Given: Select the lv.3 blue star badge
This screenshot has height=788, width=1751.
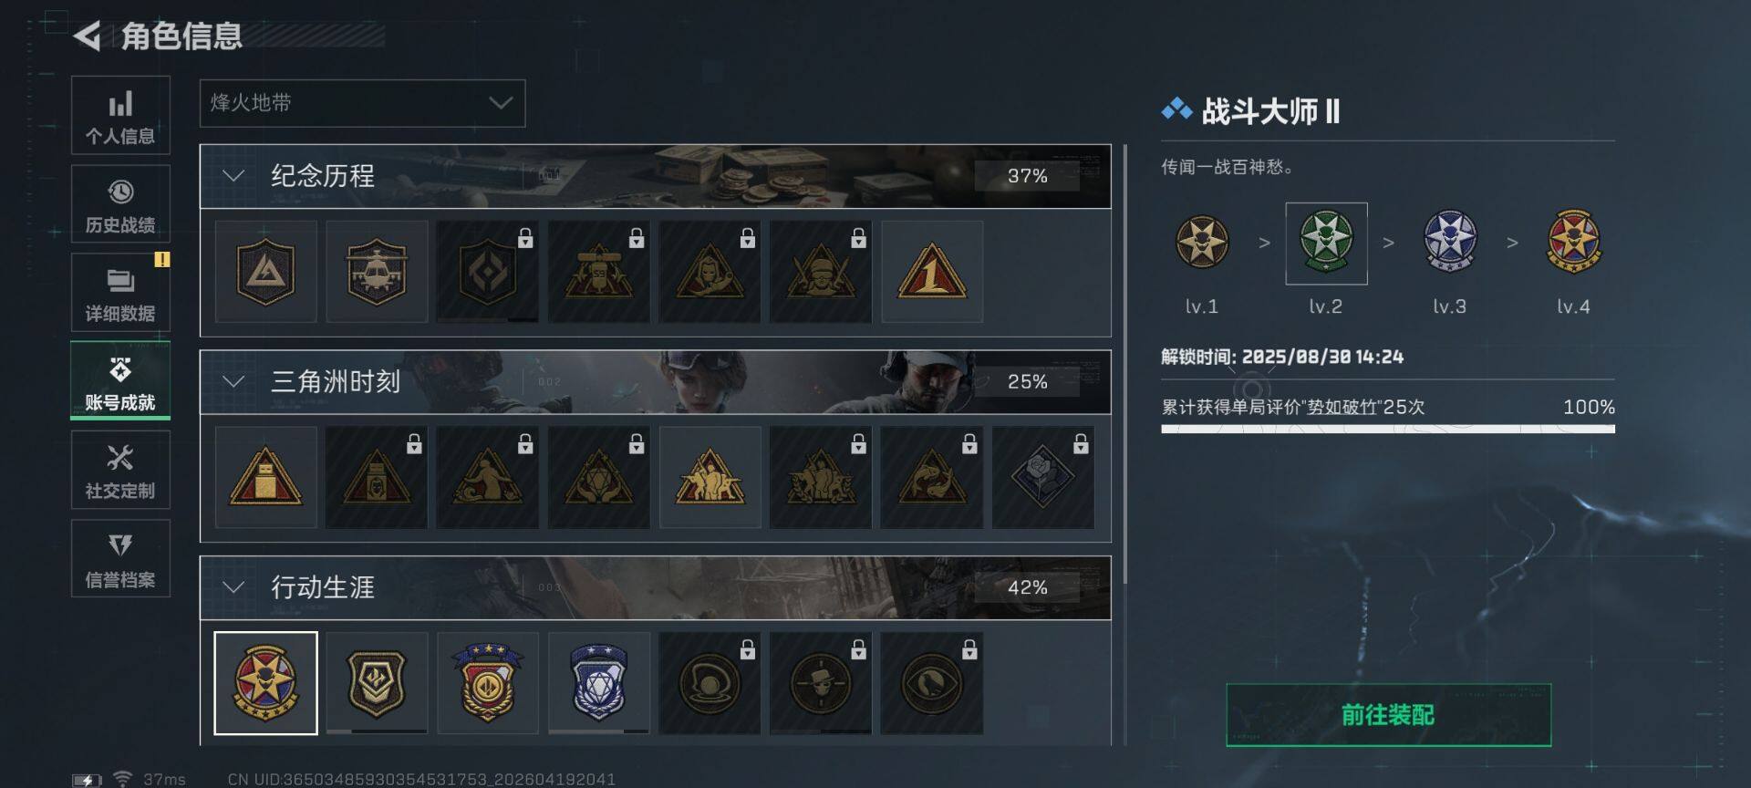Looking at the screenshot, I should coord(1449,243).
